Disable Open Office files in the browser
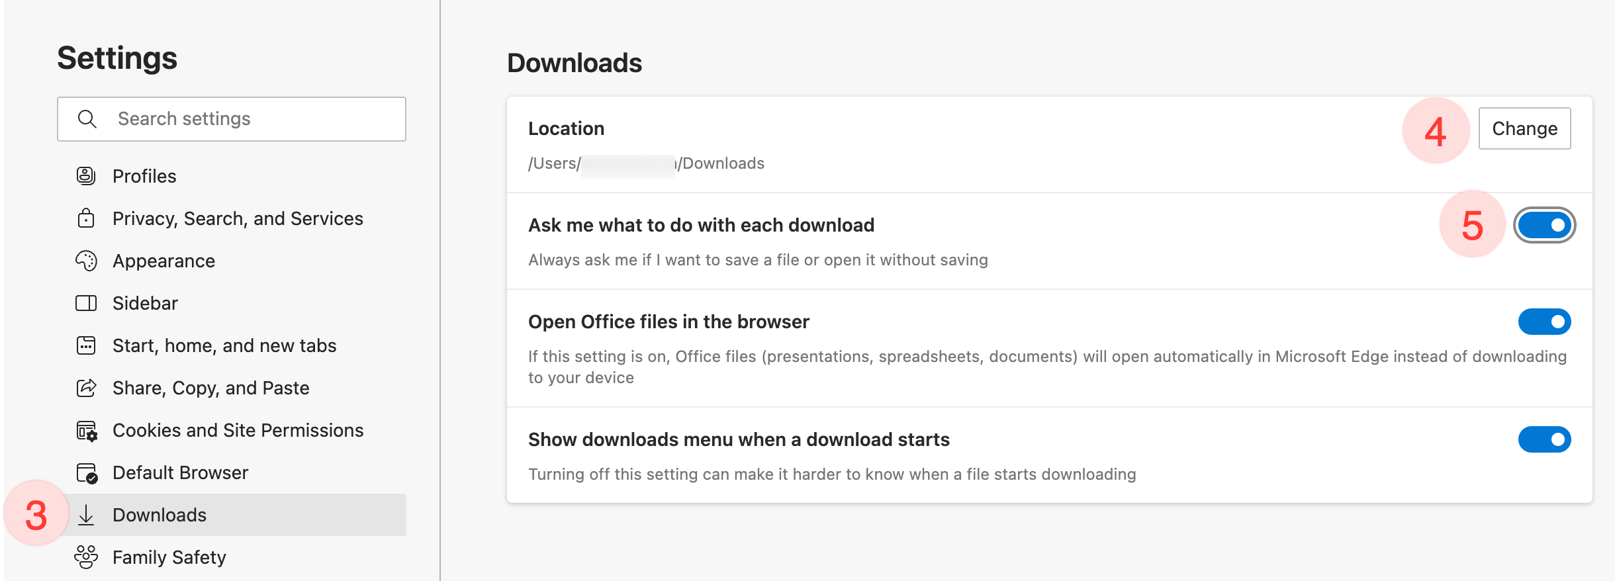1615x581 pixels. click(1544, 322)
